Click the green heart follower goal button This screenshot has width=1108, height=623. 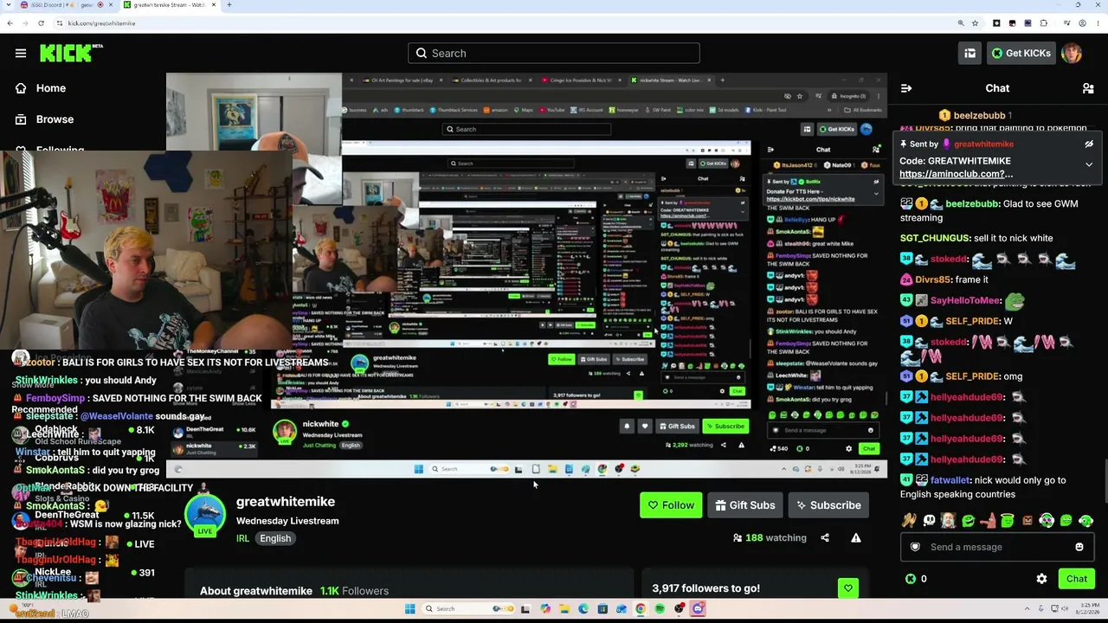click(x=847, y=588)
